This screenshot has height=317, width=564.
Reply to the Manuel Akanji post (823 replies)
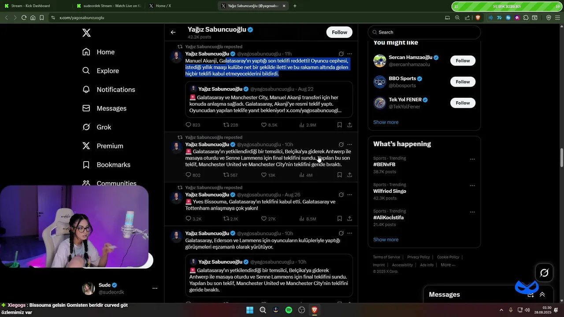pyautogui.click(x=193, y=125)
